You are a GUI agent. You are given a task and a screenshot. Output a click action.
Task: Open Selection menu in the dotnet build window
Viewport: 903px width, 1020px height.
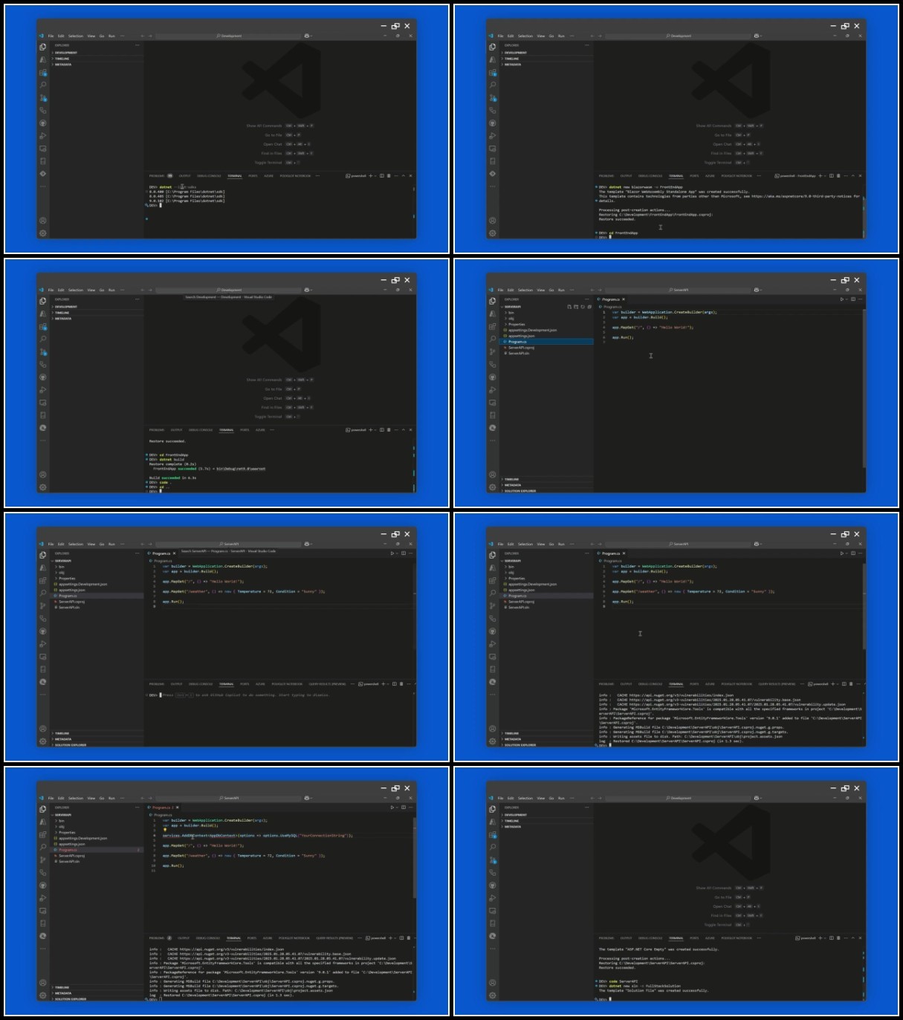tap(76, 290)
